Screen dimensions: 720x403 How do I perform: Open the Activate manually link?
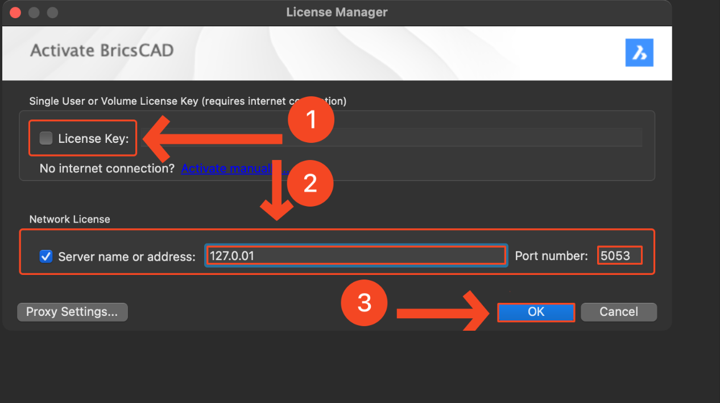tap(226, 168)
